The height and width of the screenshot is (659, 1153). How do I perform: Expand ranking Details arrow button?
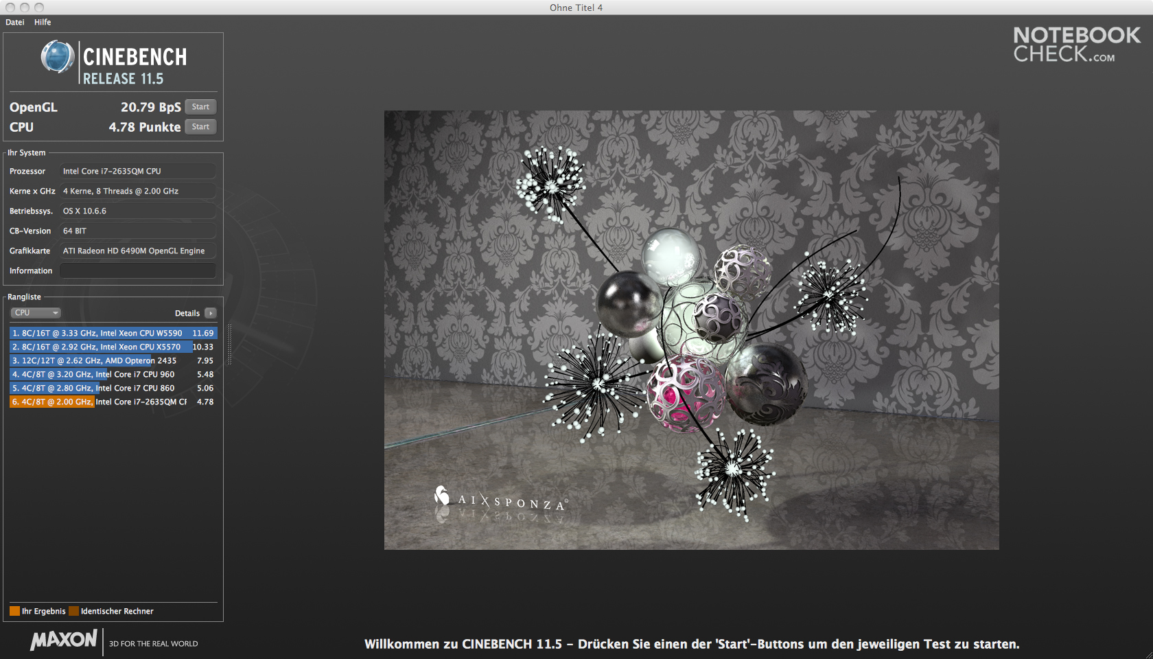click(211, 313)
